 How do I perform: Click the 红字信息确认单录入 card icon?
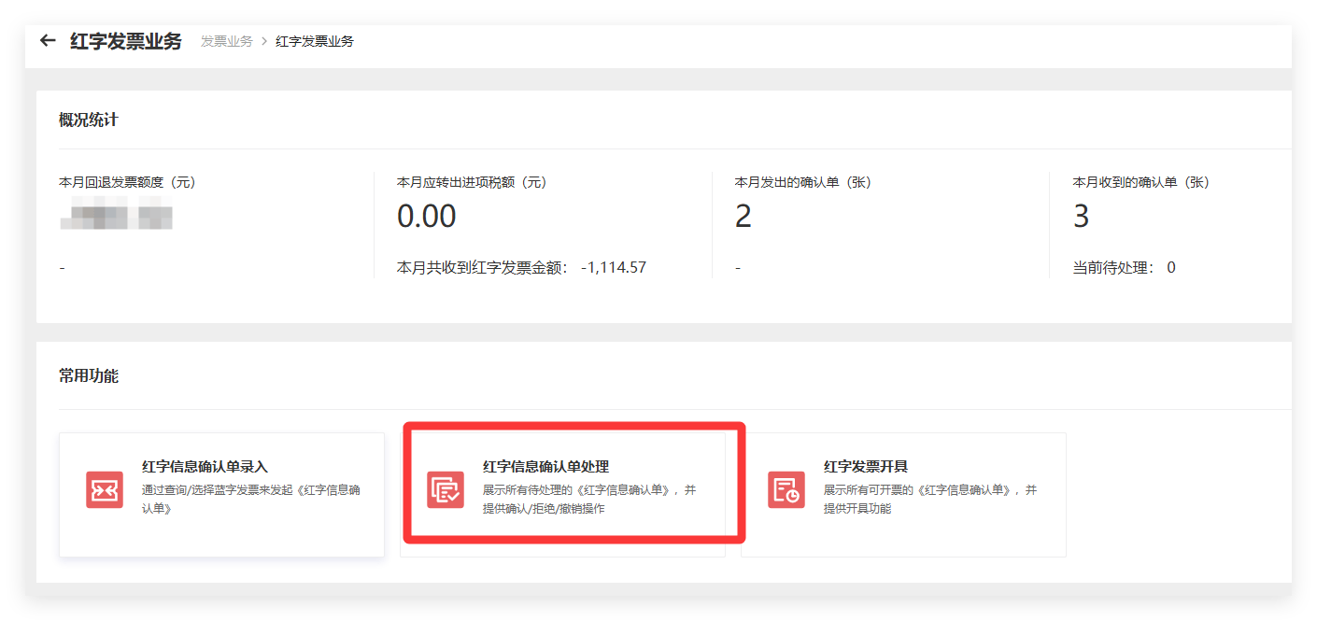tap(105, 490)
